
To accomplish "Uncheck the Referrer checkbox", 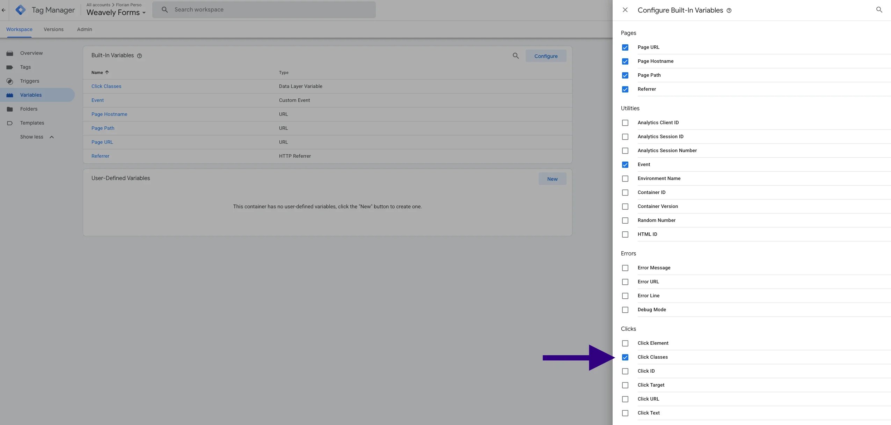I will coord(625,89).
